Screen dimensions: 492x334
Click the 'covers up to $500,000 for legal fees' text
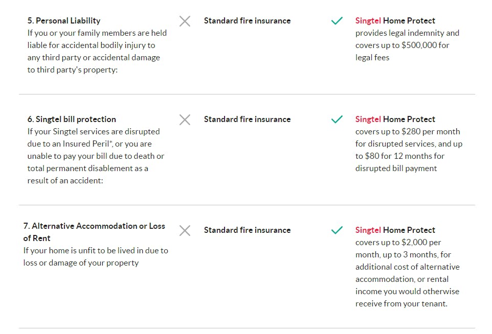click(x=402, y=45)
